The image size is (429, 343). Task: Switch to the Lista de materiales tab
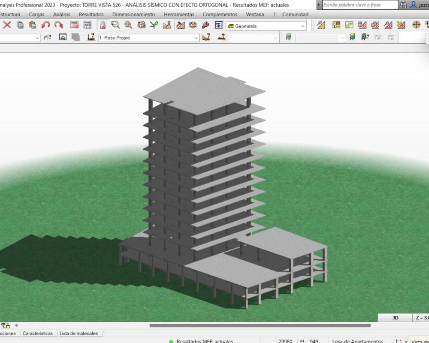(x=79, y=333)
